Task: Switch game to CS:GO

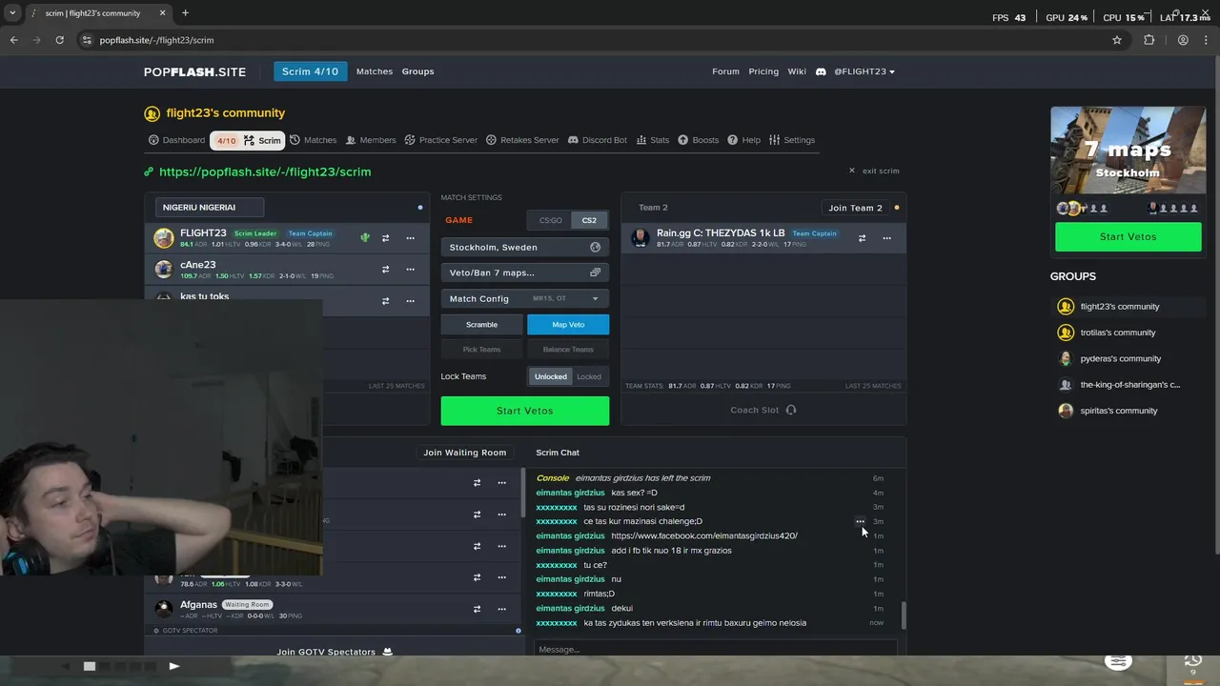Action: pyautogui.click(x=551, y=220)
